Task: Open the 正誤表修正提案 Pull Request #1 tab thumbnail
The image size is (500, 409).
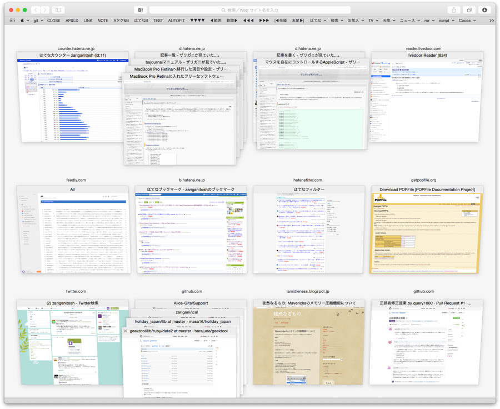Action: click(x=427, y=342)
